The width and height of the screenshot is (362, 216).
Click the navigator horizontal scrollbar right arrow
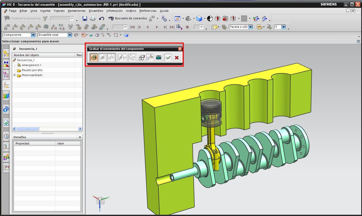pyautogui.click(x=80, y=129)
